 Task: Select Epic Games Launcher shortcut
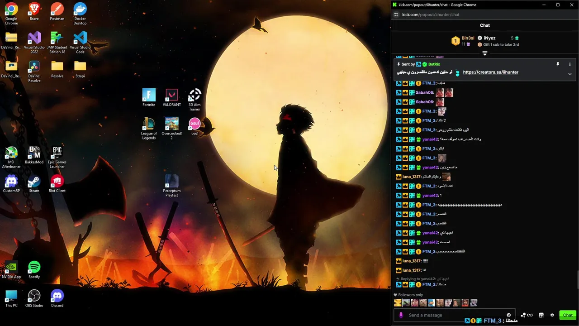tap(57, 158)
